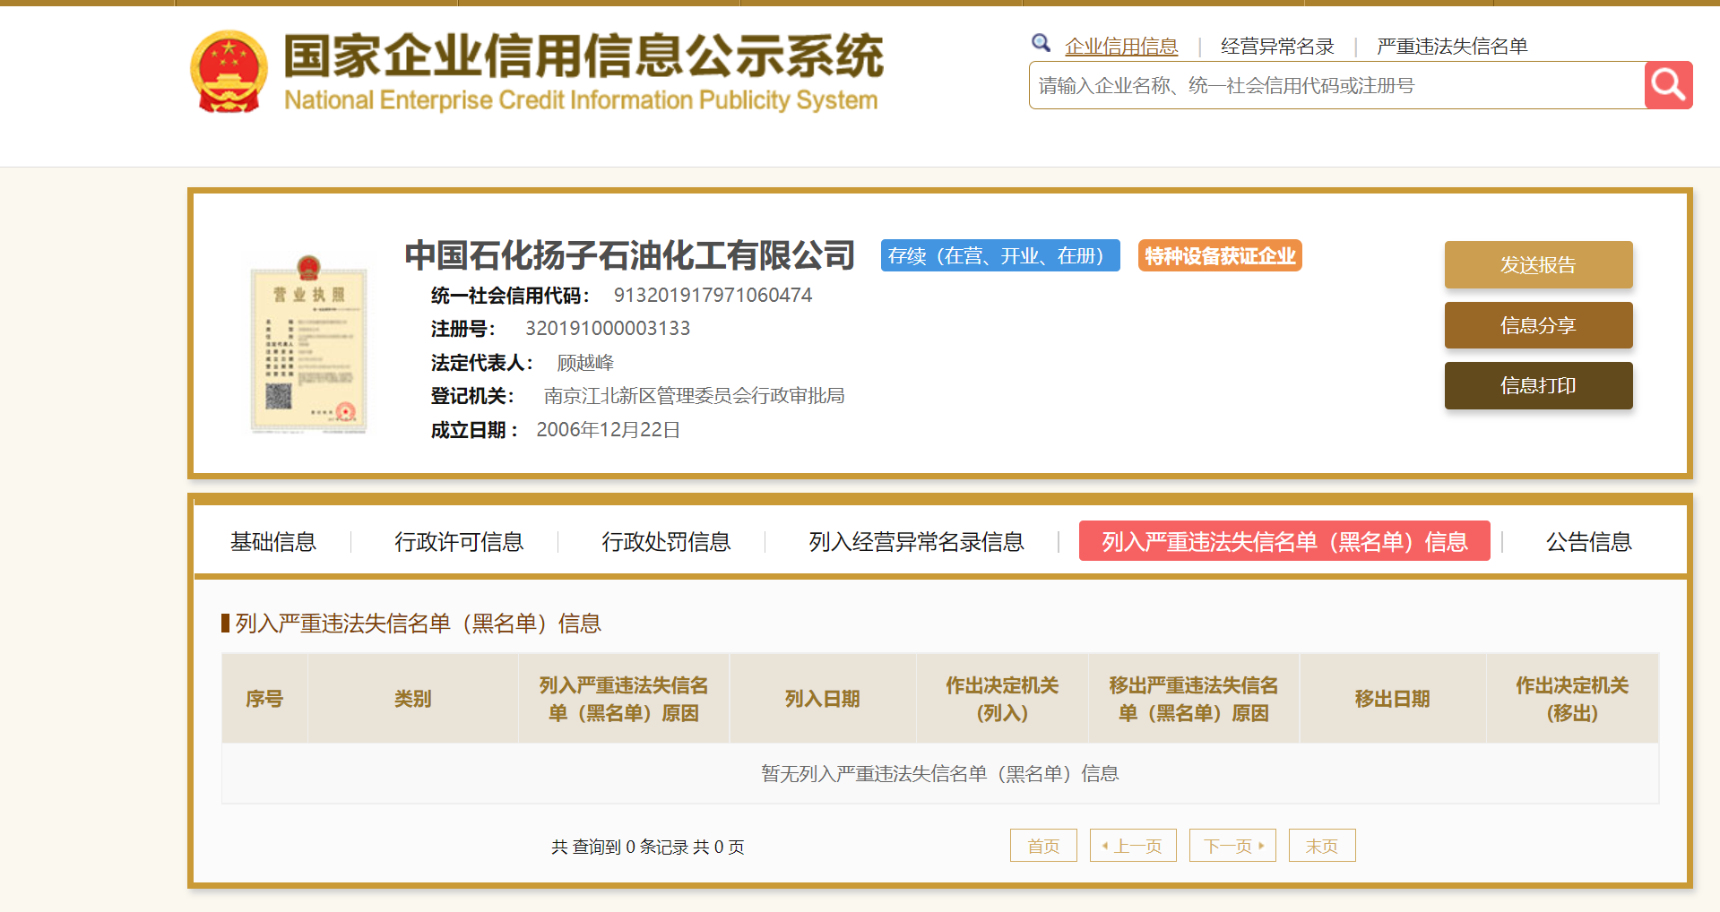Open the 行政处罚信息 tab
Image resolution: width=1720 pixels, height=912 pixels.
666,542
